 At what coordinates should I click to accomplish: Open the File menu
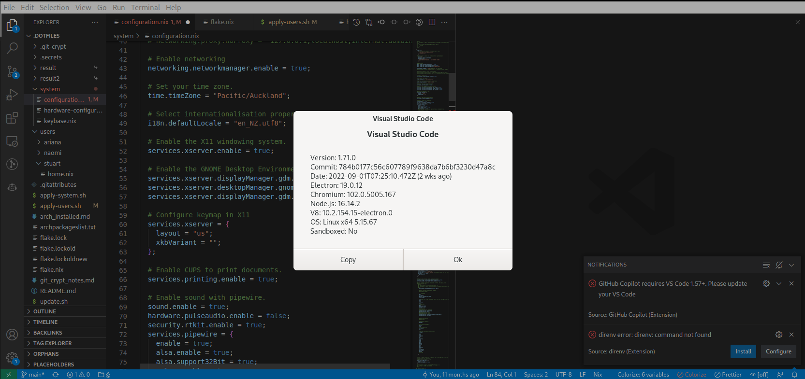coord(9,7)
